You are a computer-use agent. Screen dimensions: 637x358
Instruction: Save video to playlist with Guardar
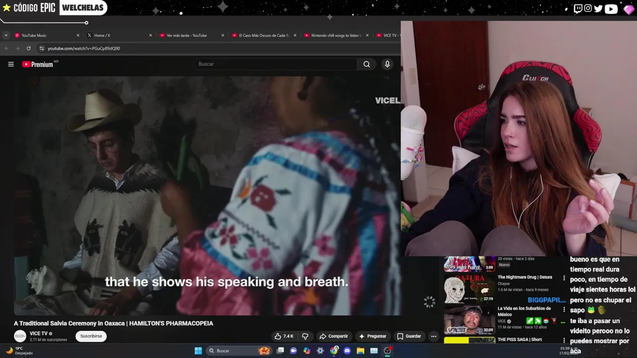point(409,336)
